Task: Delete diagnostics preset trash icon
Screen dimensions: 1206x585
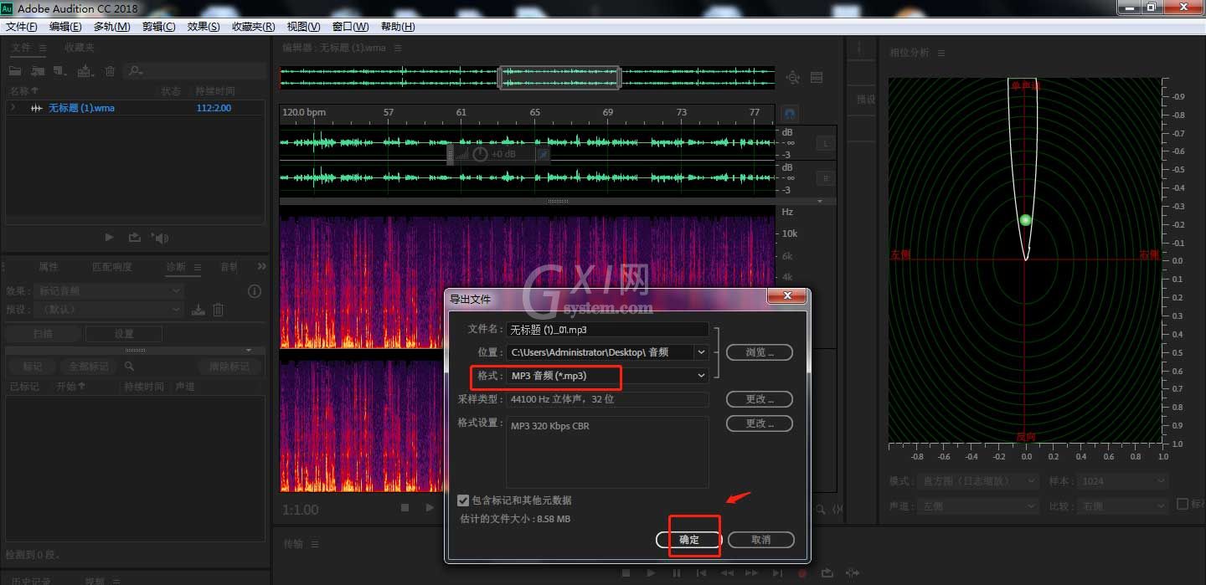Action: (x=218, y=310)
